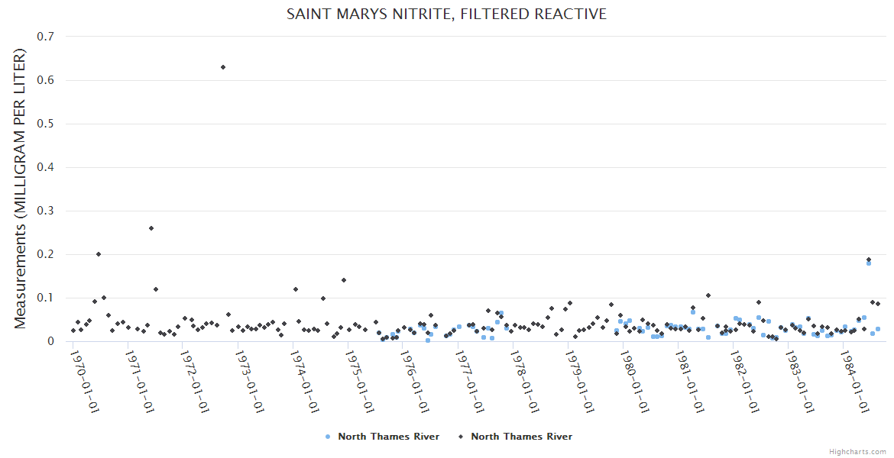Click the black diamond legend marker
The height and width of the screenshot is (458, 894).
(x=461, y=437)
